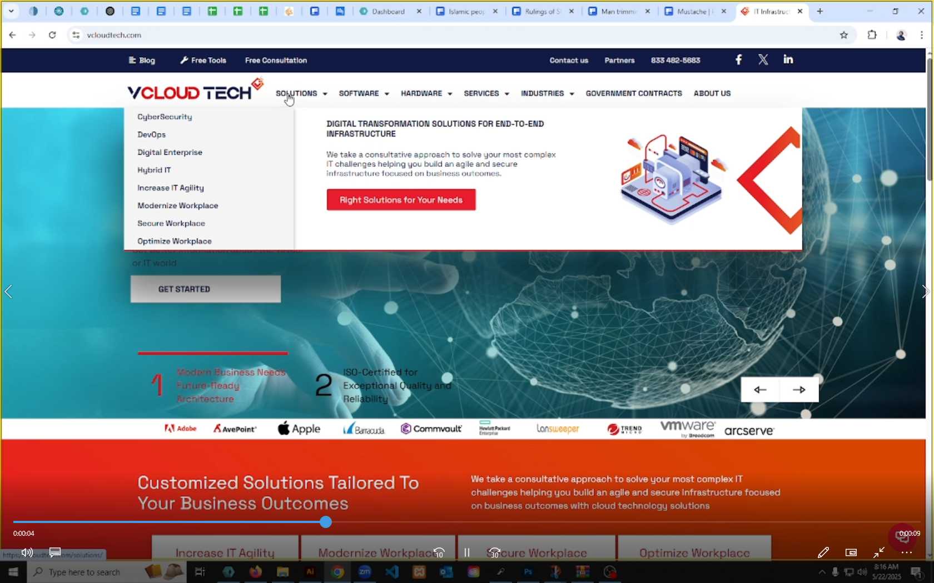
Task: Open vCloud Tech's X (Twitter) icon
Action: click(763, 59)
